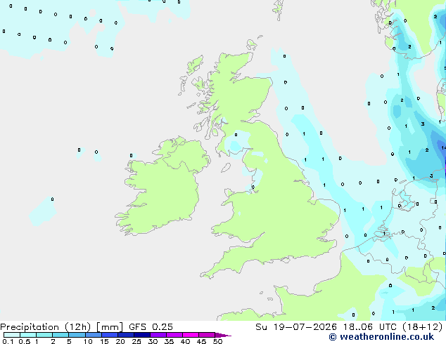Click the legend label '40'
The image size is (446, 344).
[185, 341]
